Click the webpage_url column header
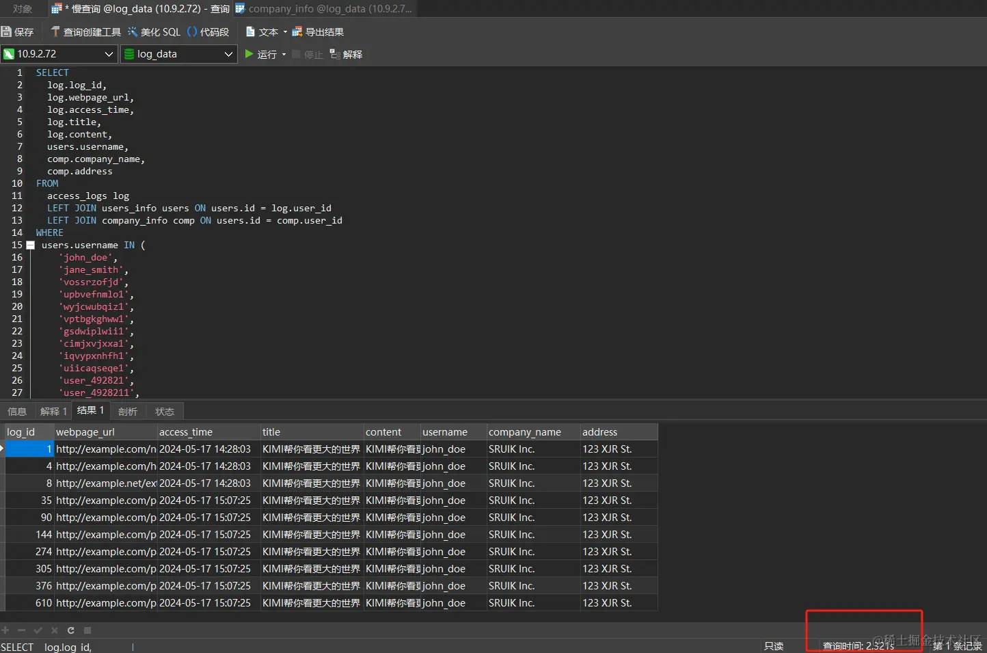 (106, 432)
